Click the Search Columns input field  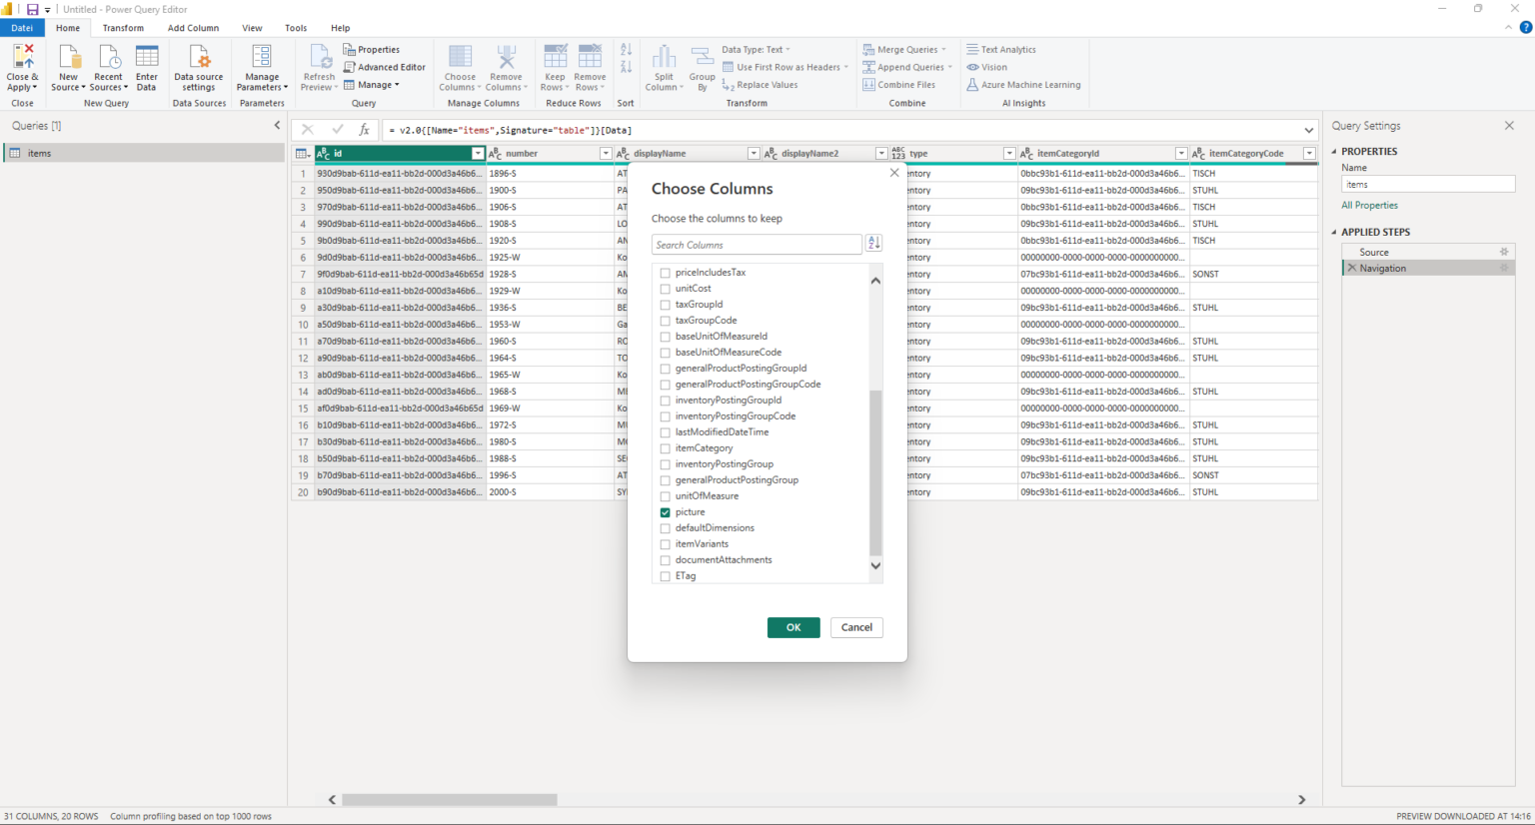point(757,244)
